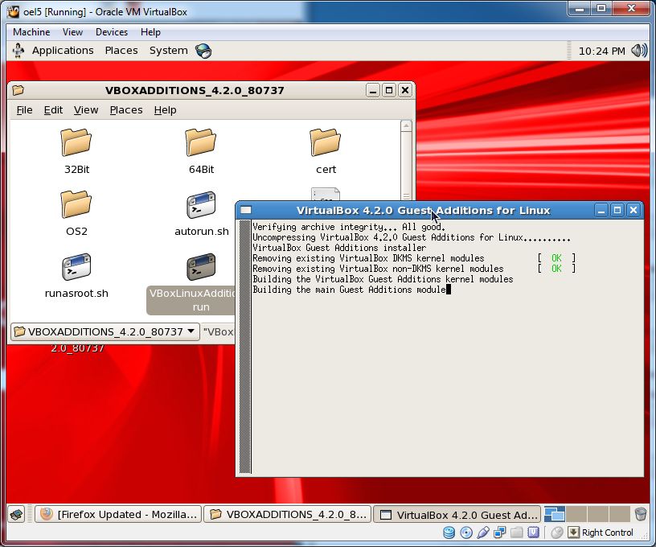Open the VirtualBox View menu in the host window

(72, 32)
